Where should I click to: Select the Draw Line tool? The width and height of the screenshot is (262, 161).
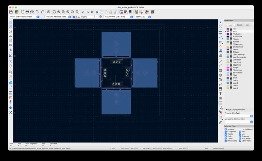220,61
